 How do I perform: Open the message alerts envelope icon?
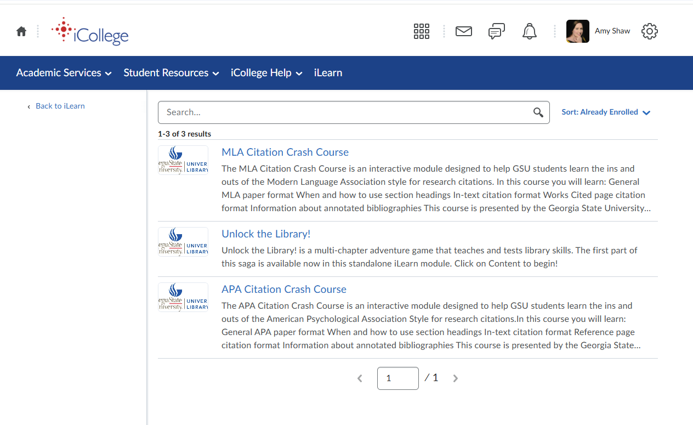463,31
